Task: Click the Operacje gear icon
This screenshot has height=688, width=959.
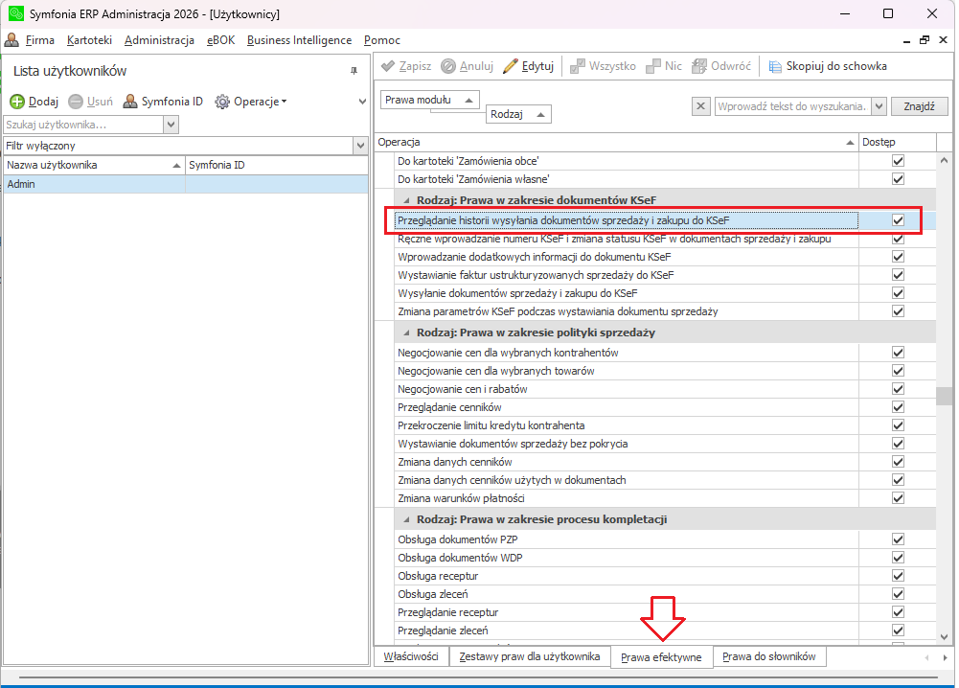Action: (x=222, y=102)
